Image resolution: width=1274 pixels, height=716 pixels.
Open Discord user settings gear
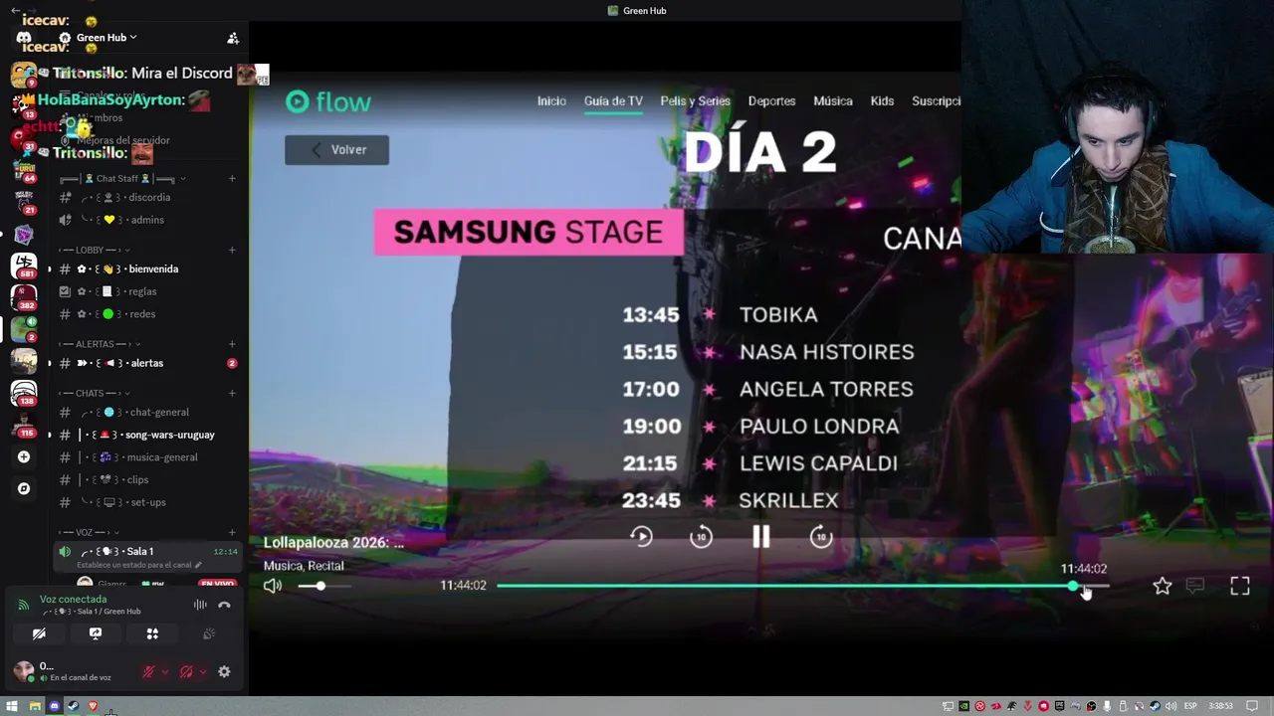point(224,672)
